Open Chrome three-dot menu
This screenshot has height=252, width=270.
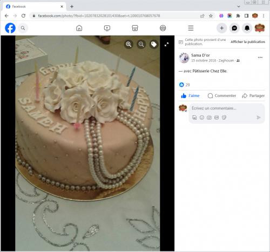click(264, 16)
